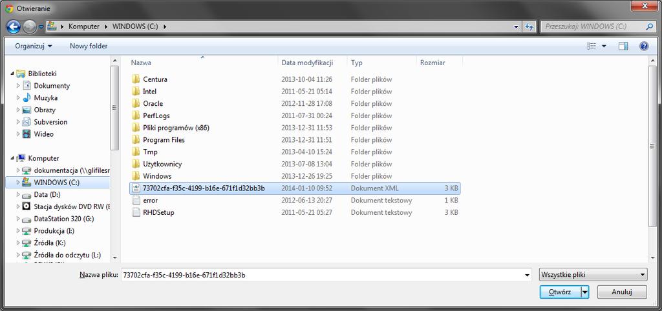Viewport: 662px width, 311px height.
Task: Click the greyed forward navigation arrow
Action: click(x=30, y=27)
